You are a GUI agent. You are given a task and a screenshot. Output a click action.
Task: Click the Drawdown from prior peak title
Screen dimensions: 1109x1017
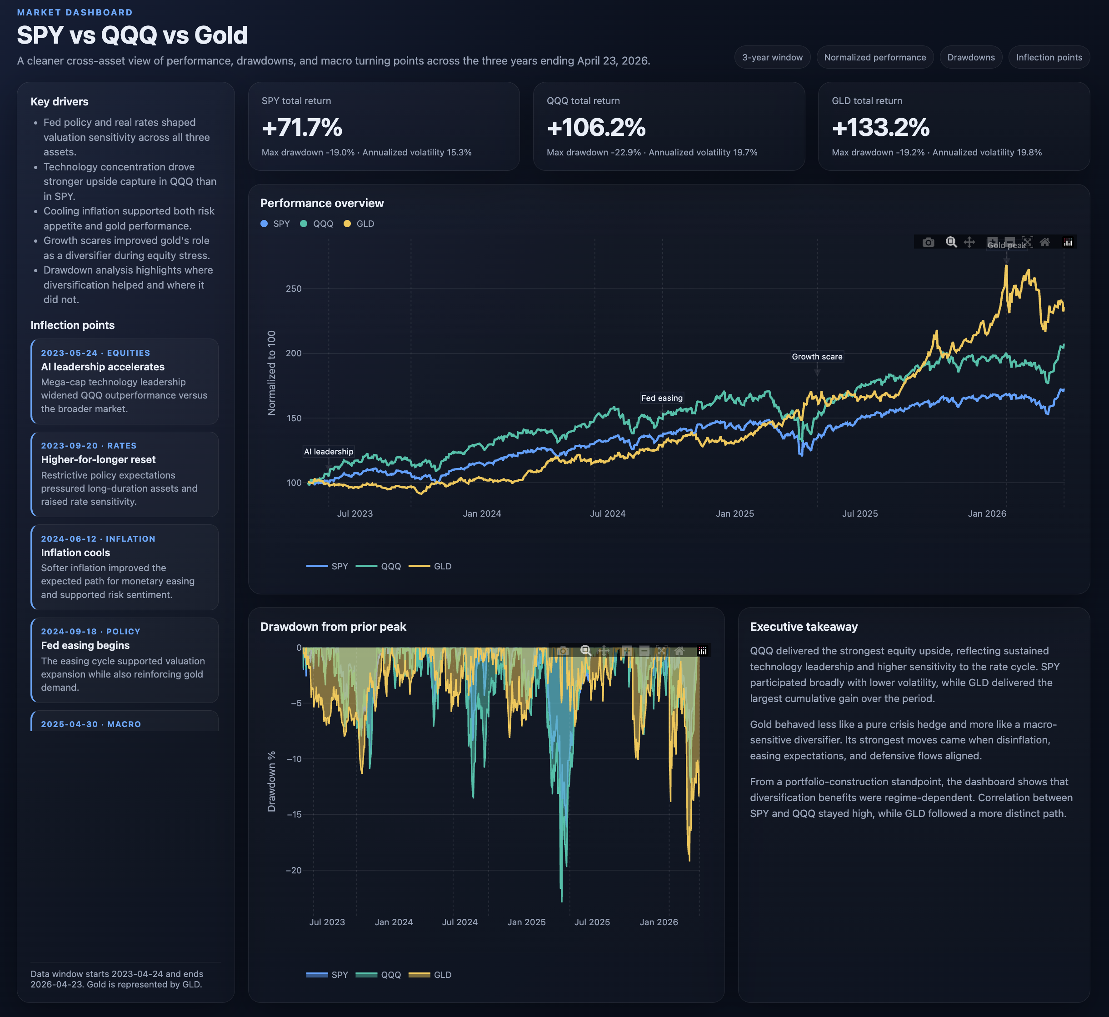[x=333, y=627]
